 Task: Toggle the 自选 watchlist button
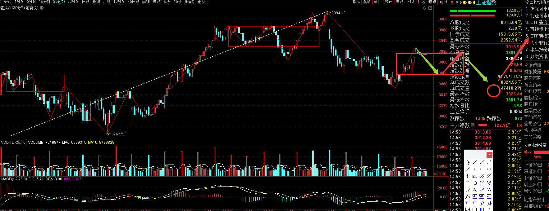point(432,2)
